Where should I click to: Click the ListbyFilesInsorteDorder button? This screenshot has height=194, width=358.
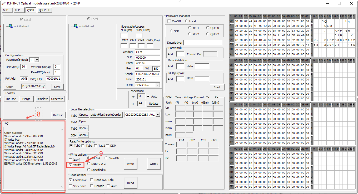point(106,115)
